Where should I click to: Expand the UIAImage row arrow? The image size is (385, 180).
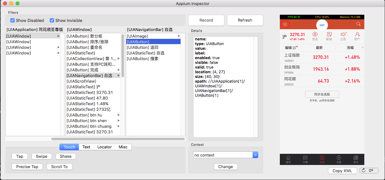(x=178, y=36)
